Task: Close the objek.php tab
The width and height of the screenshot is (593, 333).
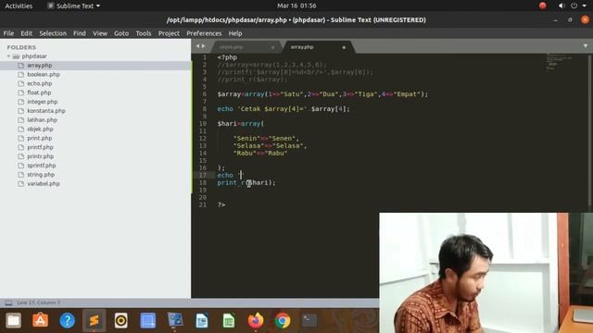Action: click(272, 47)
